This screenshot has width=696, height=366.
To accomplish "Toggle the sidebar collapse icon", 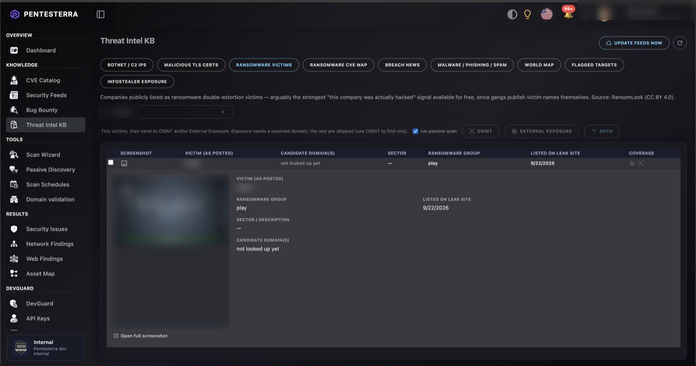I will click(100, 14).
